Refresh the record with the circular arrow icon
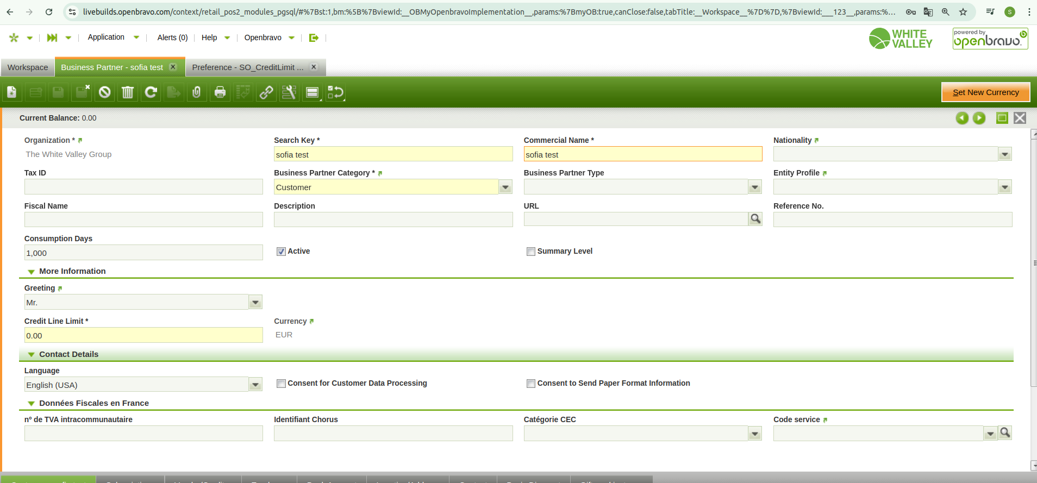This screenshot has height=483, width=1037. coord(151,92)
